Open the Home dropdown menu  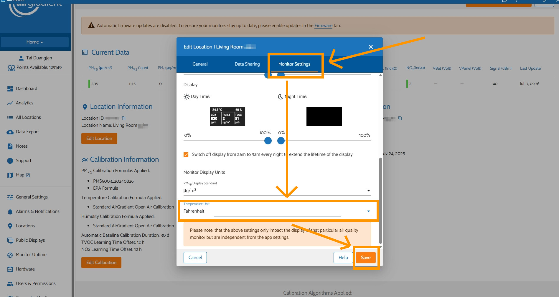[35, 42]
